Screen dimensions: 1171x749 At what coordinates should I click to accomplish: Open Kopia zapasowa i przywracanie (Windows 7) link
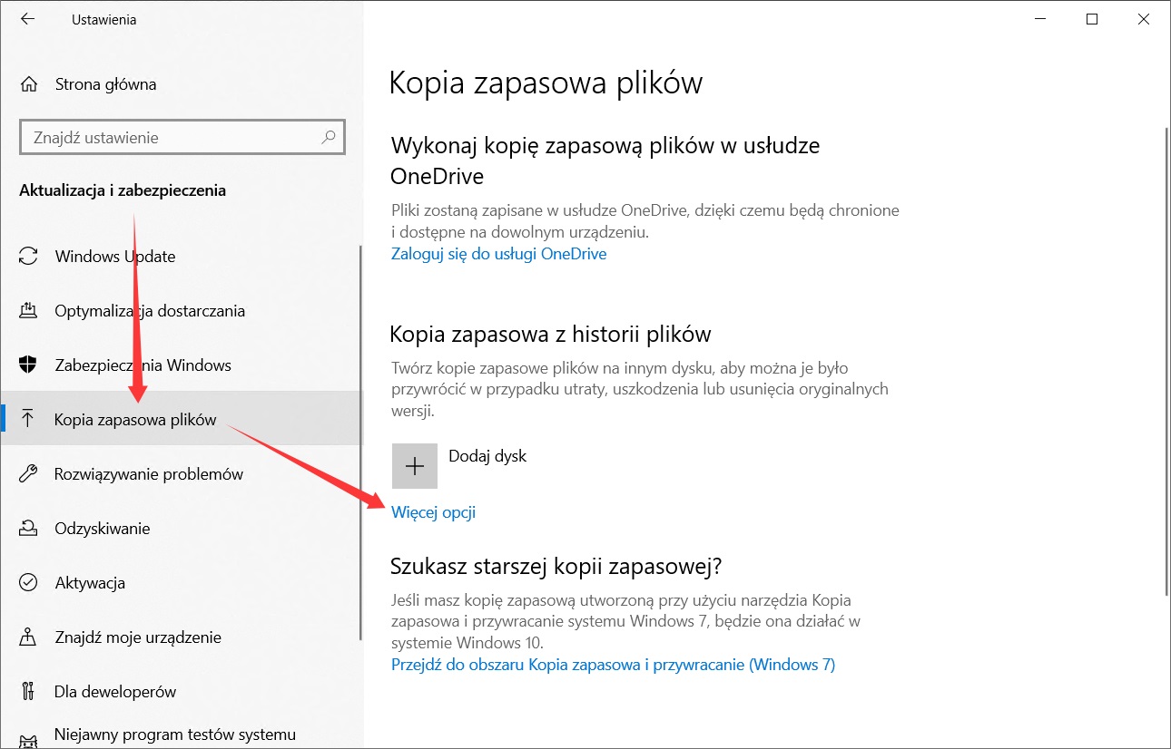613,665
